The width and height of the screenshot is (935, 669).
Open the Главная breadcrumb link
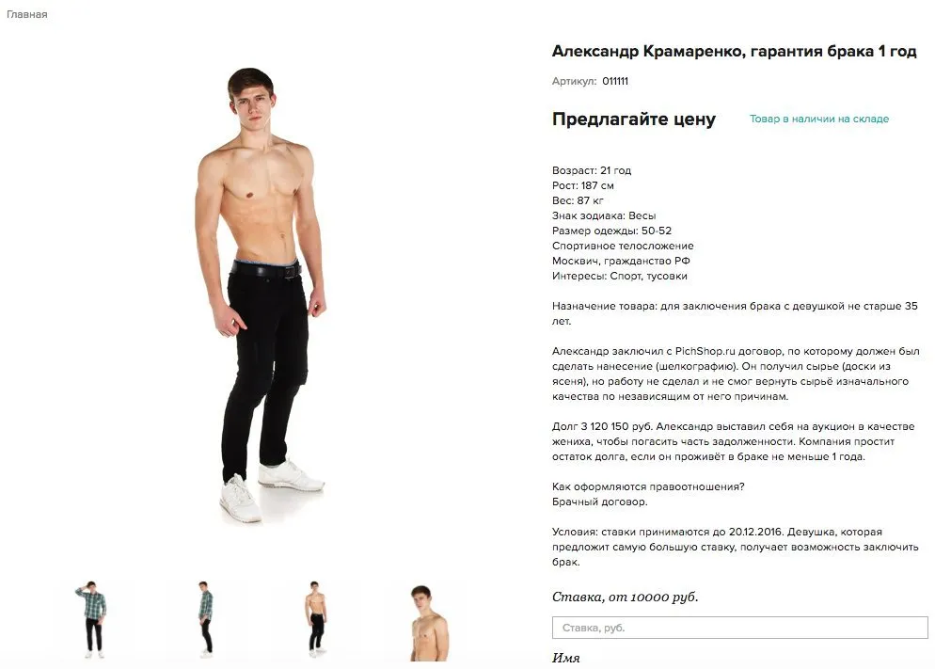coord(27,14)
